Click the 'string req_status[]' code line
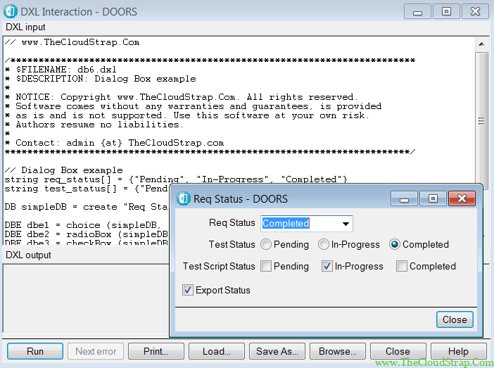Screen dimensions: 494x368 pos(176,179)
